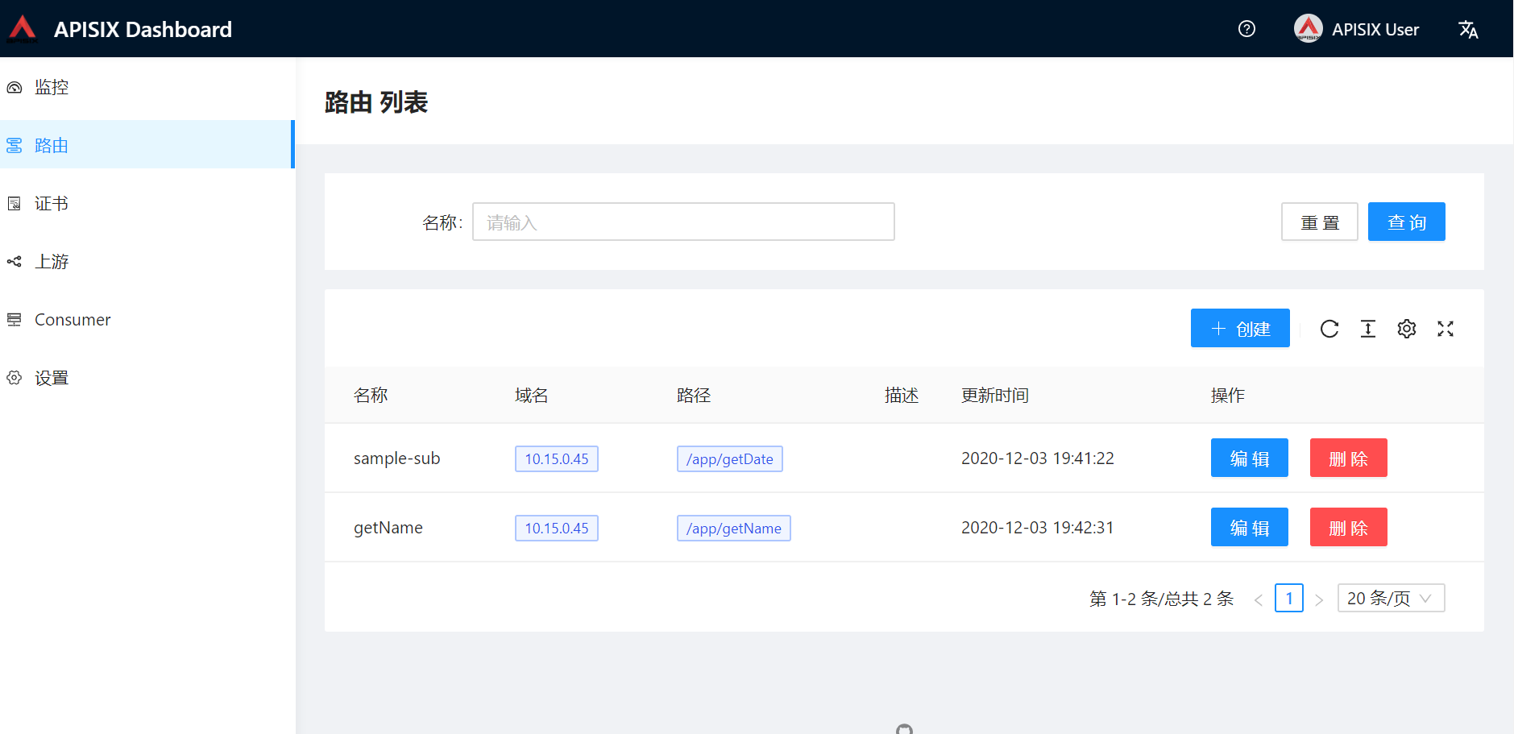Viewport: 1514px width, 734px height.
Task: Click the APISIX User name
Action: (1375, 30)
